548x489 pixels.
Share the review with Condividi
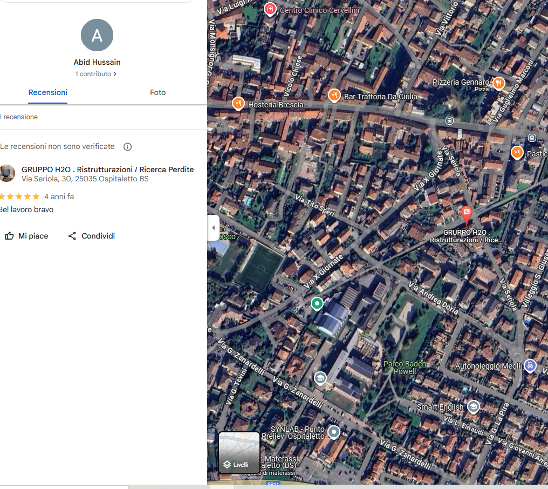pos(92,236)
